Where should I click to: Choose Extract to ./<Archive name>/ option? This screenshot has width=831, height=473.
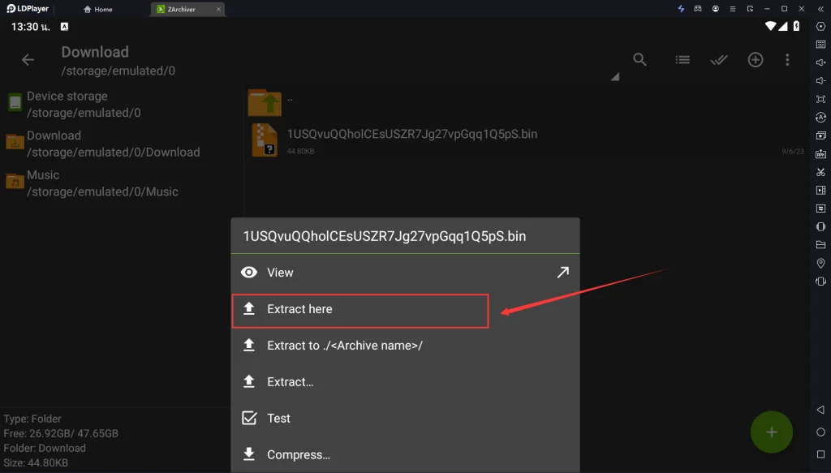pos(405,346)
